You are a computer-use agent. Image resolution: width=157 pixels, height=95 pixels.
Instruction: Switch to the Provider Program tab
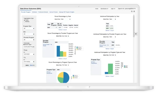click(x=26, y=12)
